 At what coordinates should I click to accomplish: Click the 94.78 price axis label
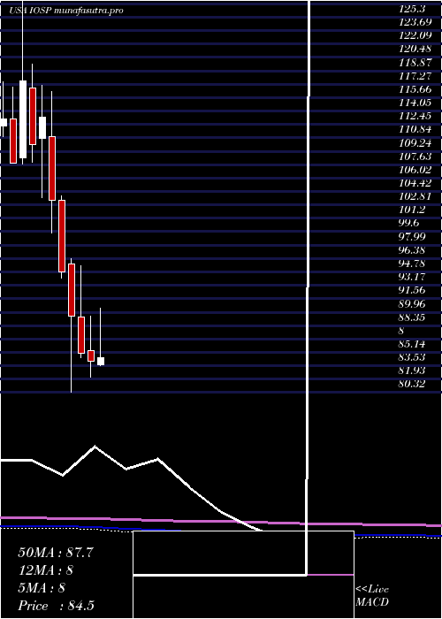point(412,264)
